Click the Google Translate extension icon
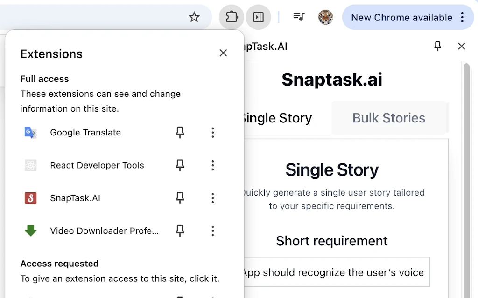Viewport: 478px width, 298px height. [x=31, y=133]
